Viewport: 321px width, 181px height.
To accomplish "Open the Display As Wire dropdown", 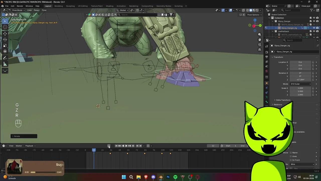I will click(x=302, y=164).
